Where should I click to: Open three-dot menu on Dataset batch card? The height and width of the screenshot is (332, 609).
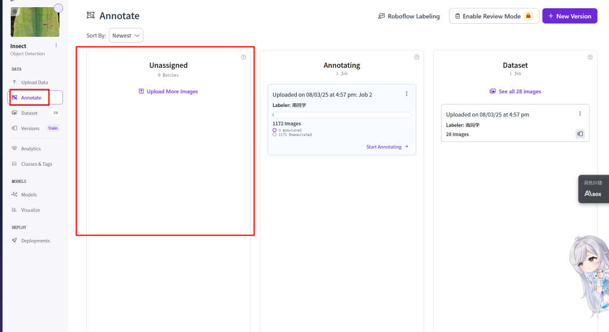tap(580, 114)
